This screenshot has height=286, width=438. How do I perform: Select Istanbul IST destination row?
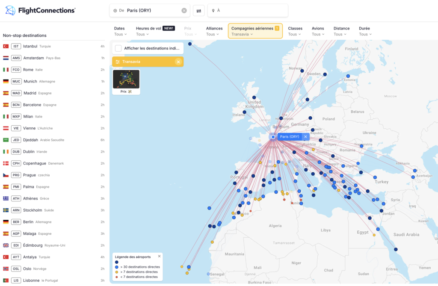[x=53, y=46]
